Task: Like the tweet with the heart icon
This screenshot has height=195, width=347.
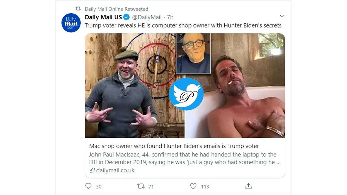Action: tap(193, 186)
